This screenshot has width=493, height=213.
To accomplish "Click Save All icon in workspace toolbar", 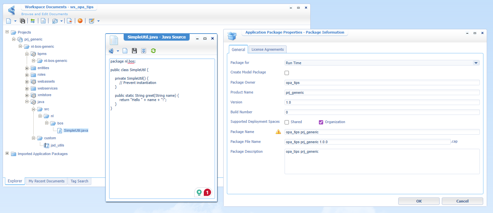I will coord(22,21).
